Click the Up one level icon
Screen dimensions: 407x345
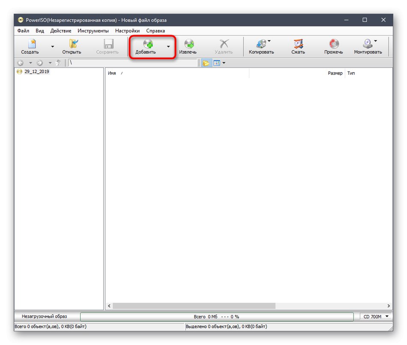click(58, 63)
